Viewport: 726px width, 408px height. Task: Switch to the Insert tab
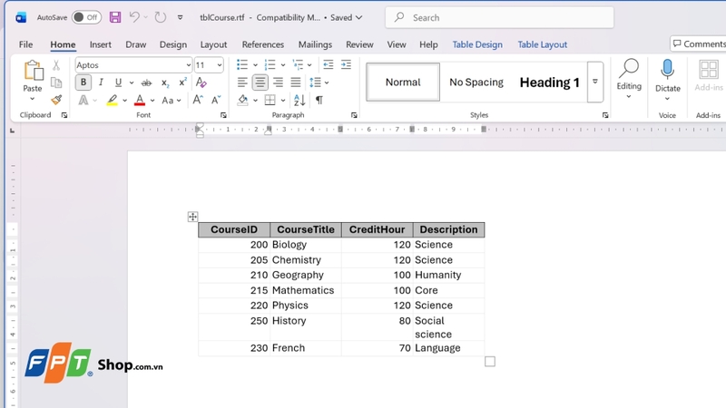pyautogui.click(x=101, y=44)
